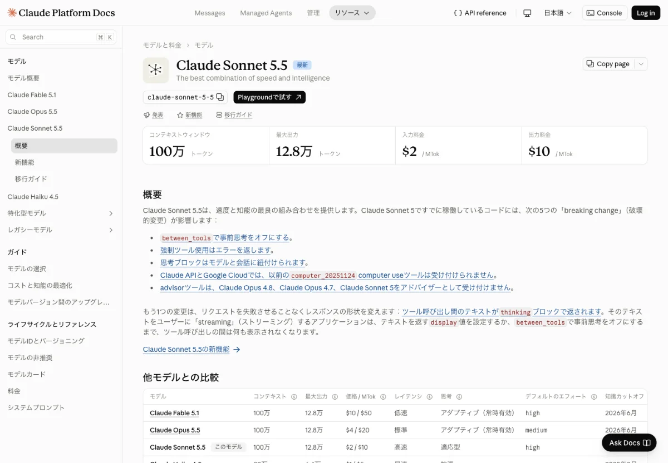Open info icon beside 最大出力 column

pyautogui.click(x=335, y=397)
